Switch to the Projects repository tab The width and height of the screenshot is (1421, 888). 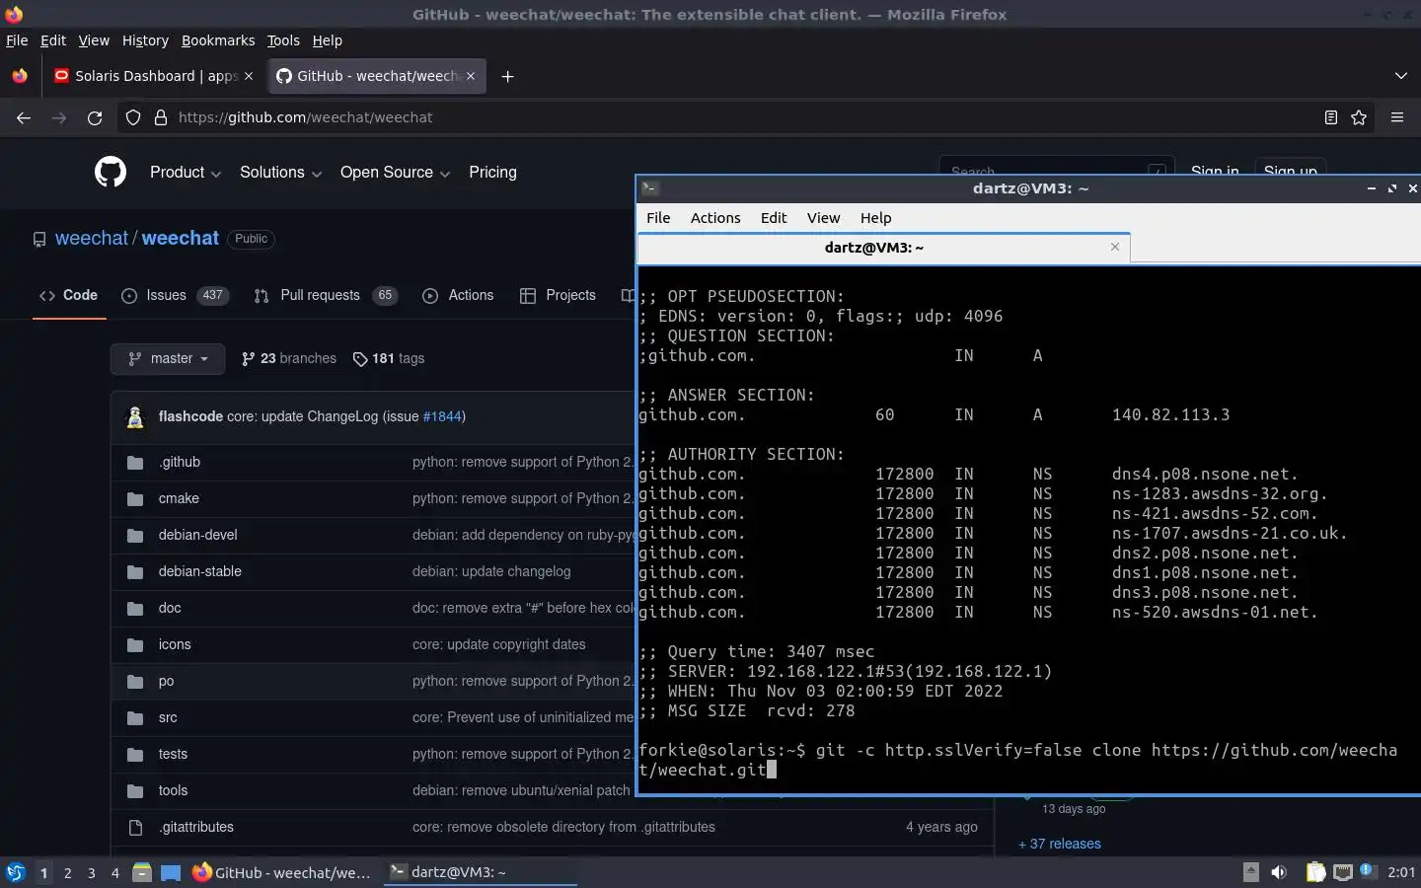pos(558,295)
